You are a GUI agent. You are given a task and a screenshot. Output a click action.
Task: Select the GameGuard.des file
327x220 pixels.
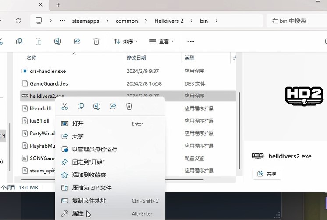pyautogui.click(x=48, y=83)
